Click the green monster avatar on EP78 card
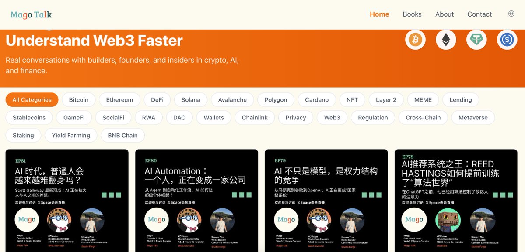 pos(448,220)
